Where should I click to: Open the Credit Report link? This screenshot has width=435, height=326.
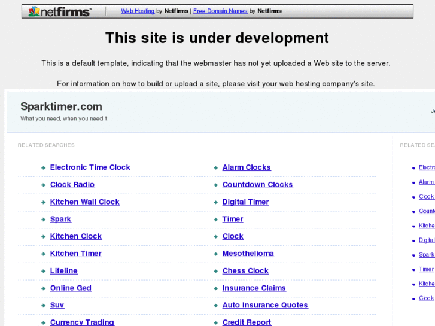click(x=247, y=322)
